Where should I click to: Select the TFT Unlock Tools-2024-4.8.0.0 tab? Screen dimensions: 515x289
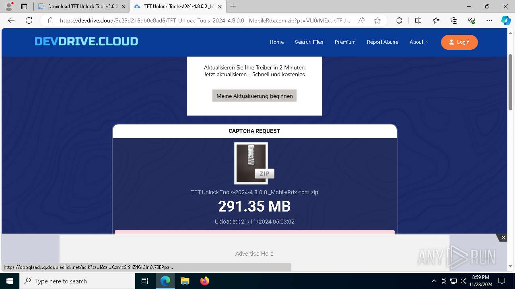(178, 6)
